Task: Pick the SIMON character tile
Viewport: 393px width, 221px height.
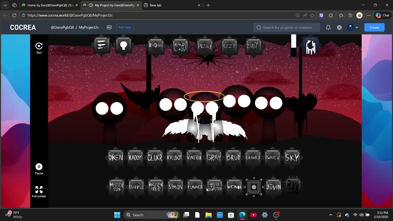Action: [176, 187]
